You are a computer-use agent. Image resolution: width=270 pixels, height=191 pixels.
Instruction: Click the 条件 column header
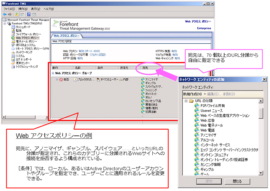click(x=107, y=68)
